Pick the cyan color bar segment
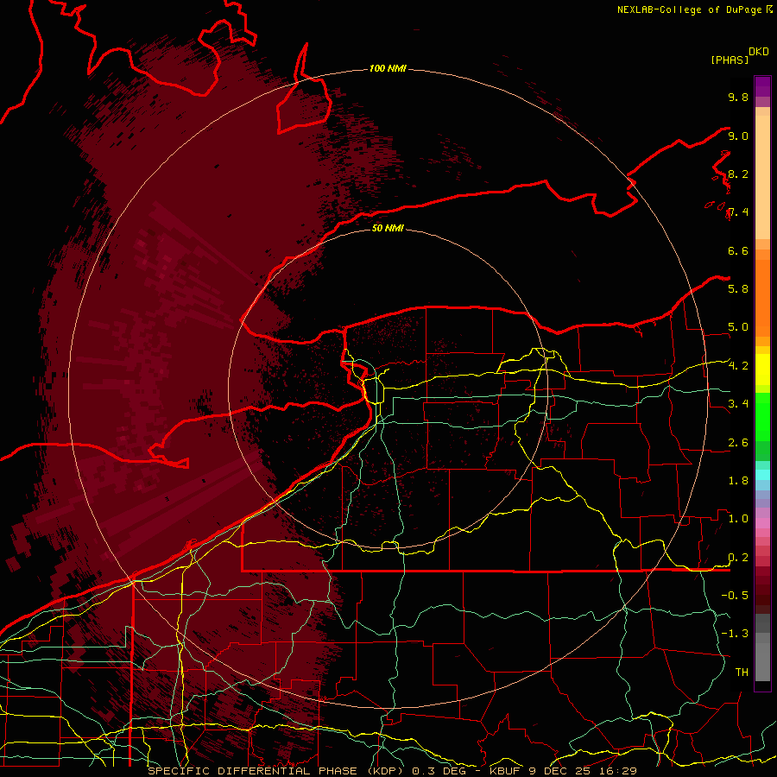The height and width of the screenshot is (777, 777). [x=762, y=474]
